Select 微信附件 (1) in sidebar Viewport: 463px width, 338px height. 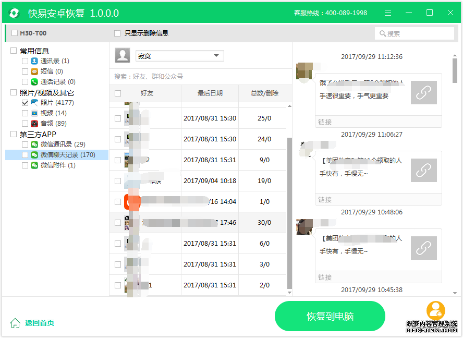click(58, 165)
